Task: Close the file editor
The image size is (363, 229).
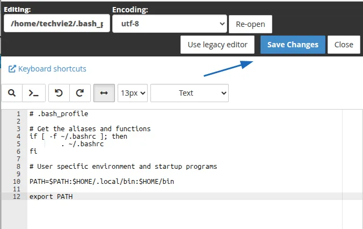Action: 344,45
